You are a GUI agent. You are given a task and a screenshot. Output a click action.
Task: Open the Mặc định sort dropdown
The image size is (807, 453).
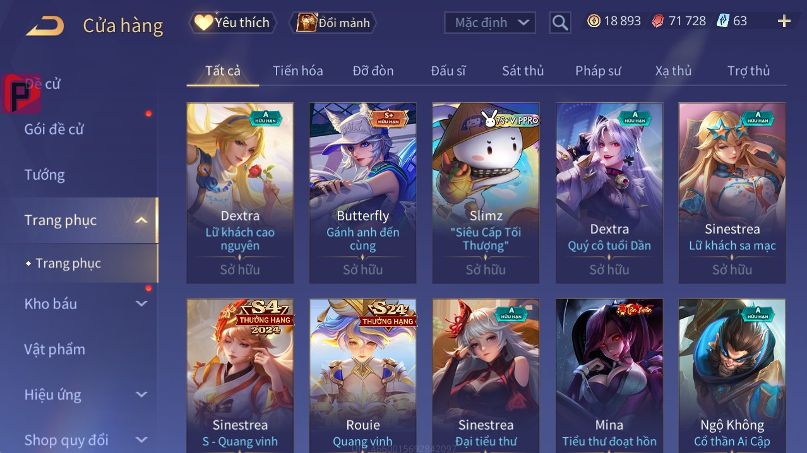coord(490,23)
